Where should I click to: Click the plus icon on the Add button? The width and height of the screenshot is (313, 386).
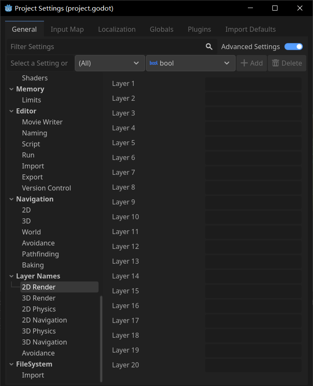pos(244,63)
